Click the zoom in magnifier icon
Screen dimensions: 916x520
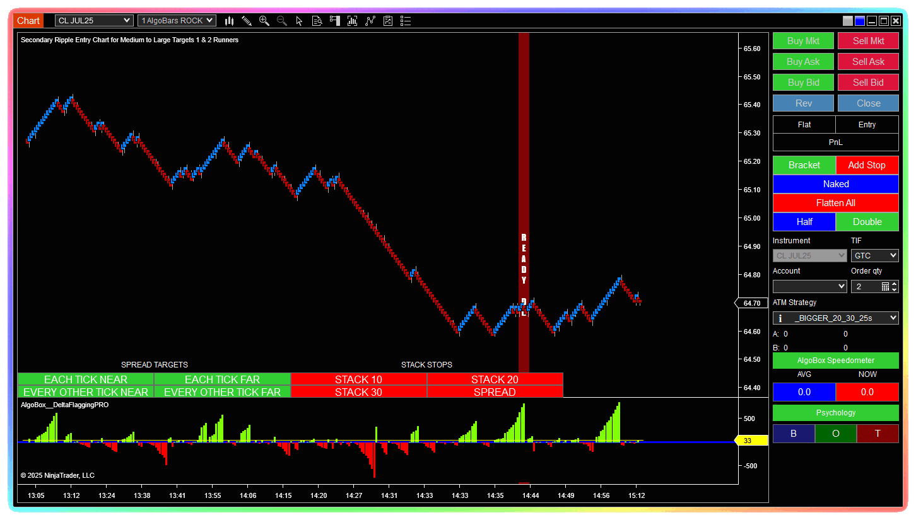click(x=264, y=21)
